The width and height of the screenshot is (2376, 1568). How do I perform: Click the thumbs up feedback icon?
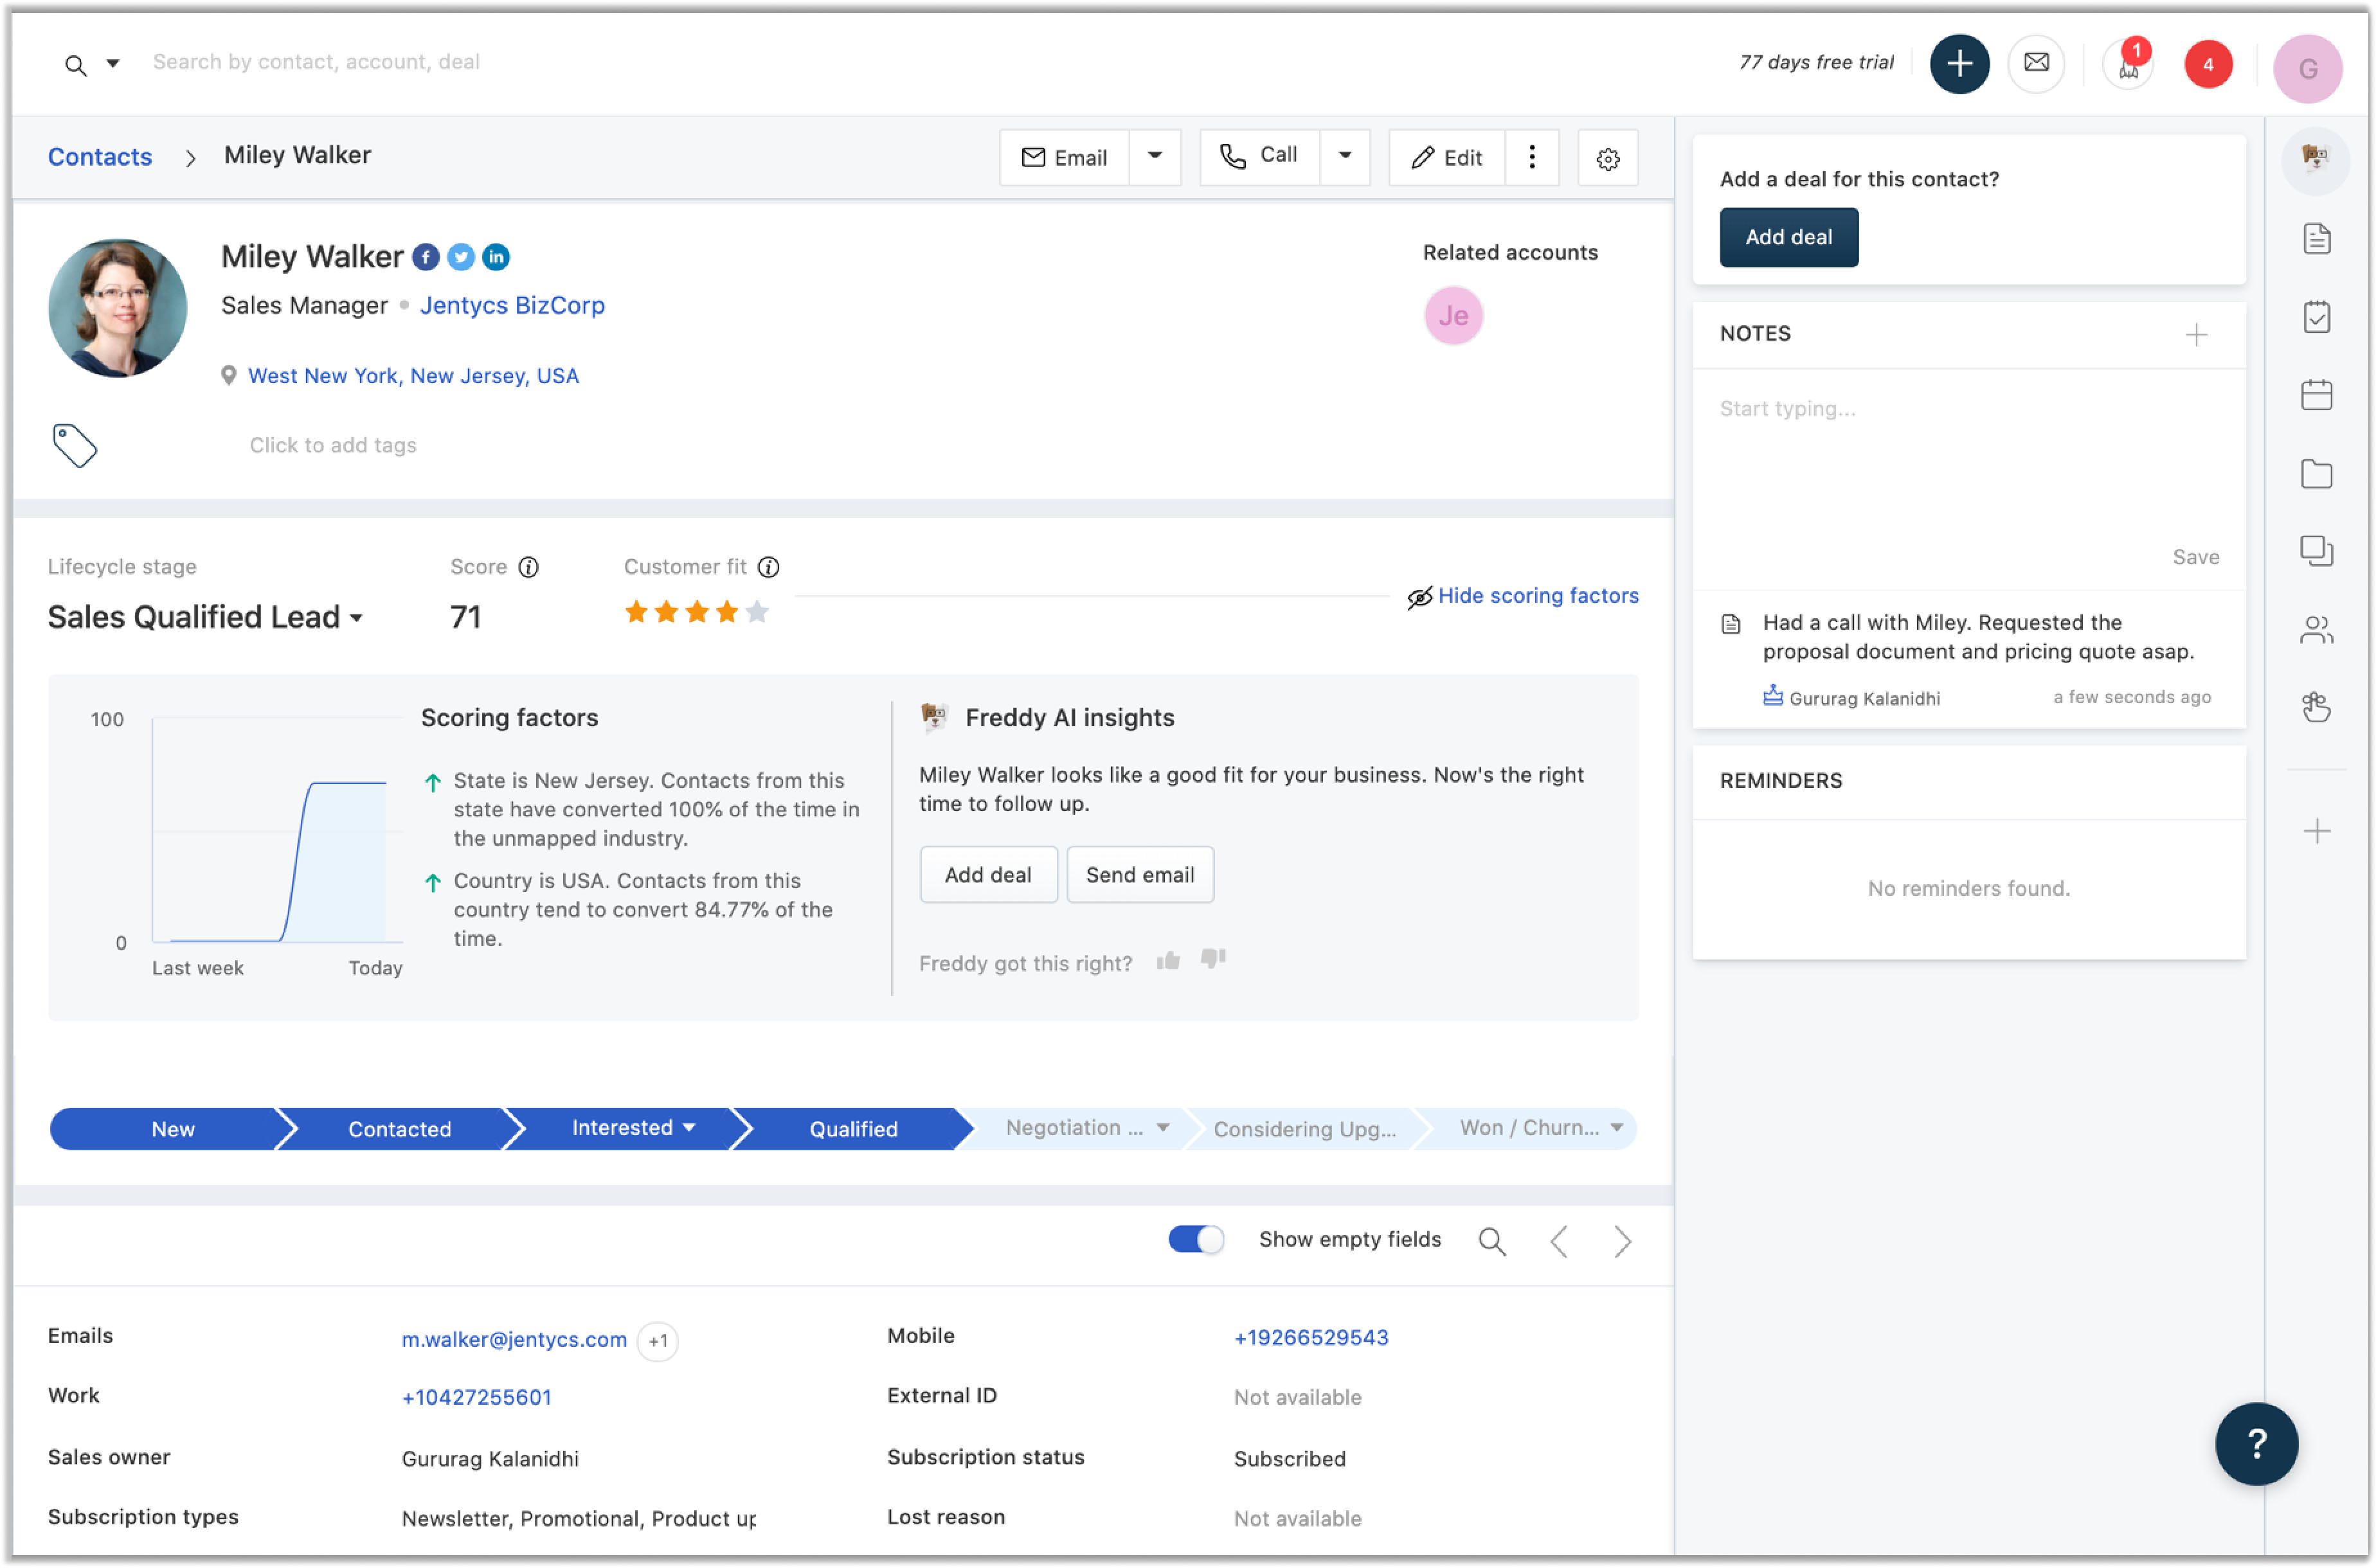1167,961
